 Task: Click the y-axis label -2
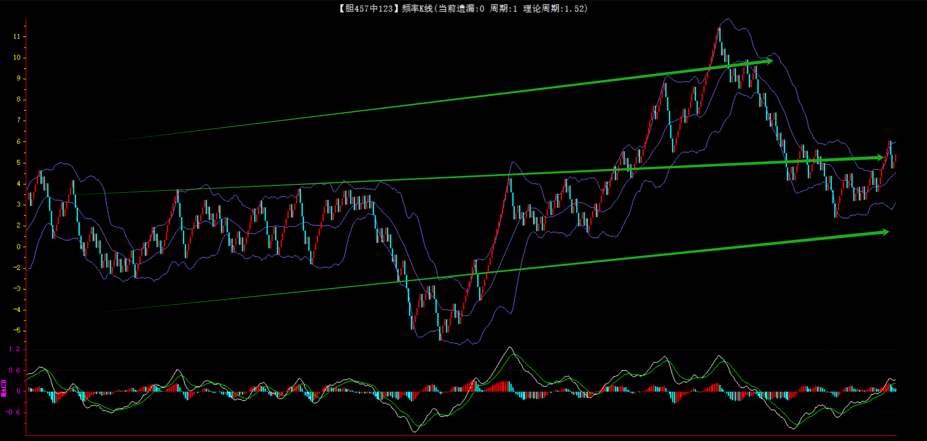point(17,268)
